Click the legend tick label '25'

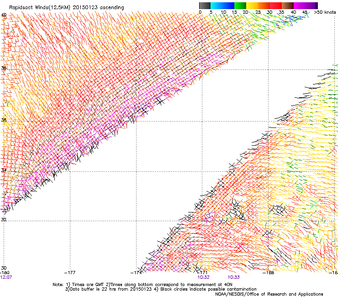pyautogui.click(x=258, y=12)
